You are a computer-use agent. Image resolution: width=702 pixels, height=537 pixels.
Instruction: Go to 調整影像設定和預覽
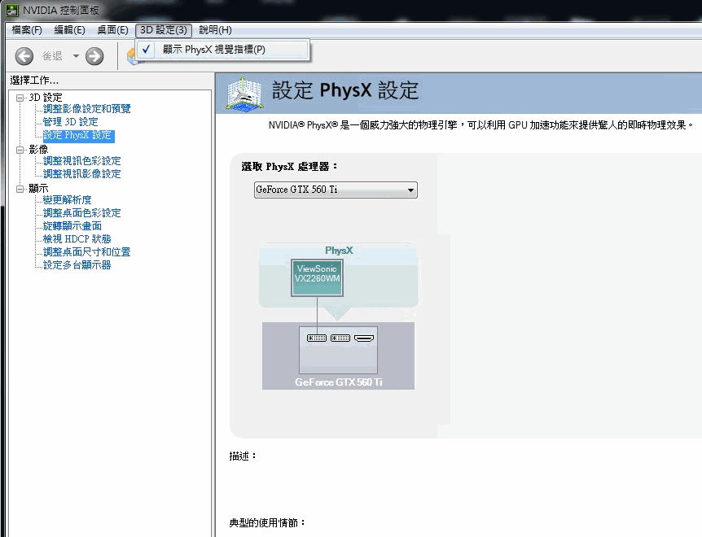tap(87, 109)
